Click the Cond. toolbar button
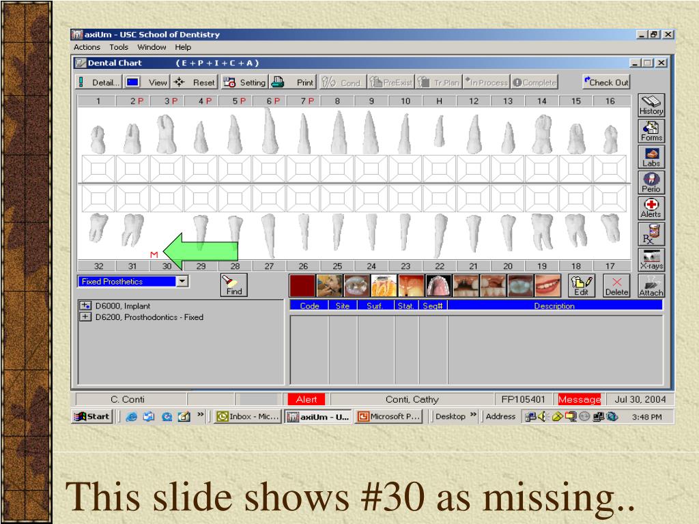699x524 pixels. [342, 83]
